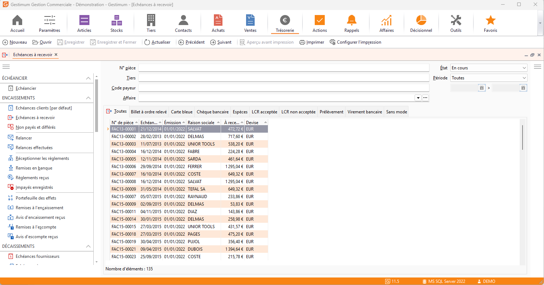Switch to Espèces tab
The width and height of the screenshot is (544, 285).
[240, 112]
